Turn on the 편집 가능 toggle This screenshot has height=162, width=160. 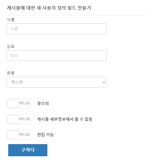19,135
